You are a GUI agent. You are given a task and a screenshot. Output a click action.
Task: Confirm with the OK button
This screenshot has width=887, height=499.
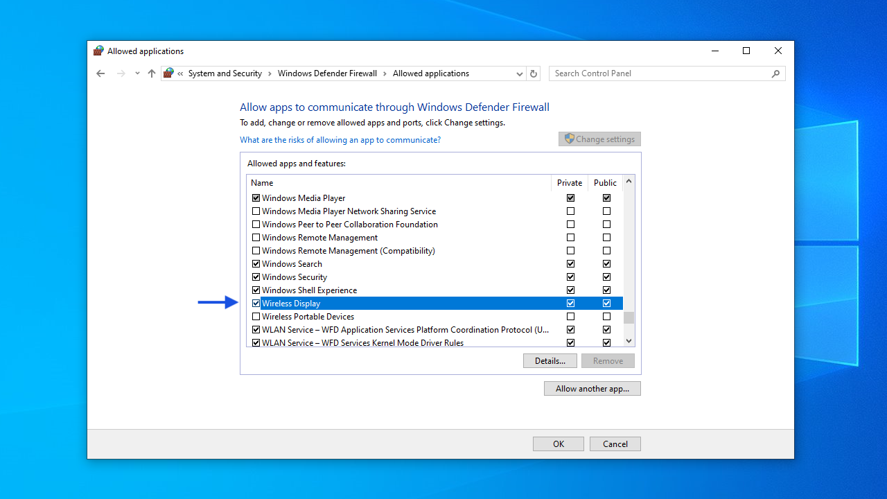[559, 444]
